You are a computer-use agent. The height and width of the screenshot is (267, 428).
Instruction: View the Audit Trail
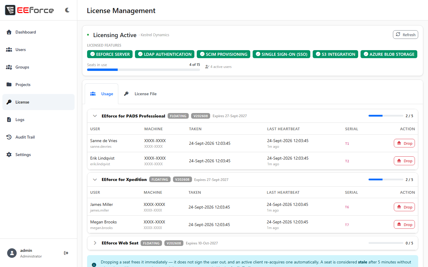click(38, 137)
